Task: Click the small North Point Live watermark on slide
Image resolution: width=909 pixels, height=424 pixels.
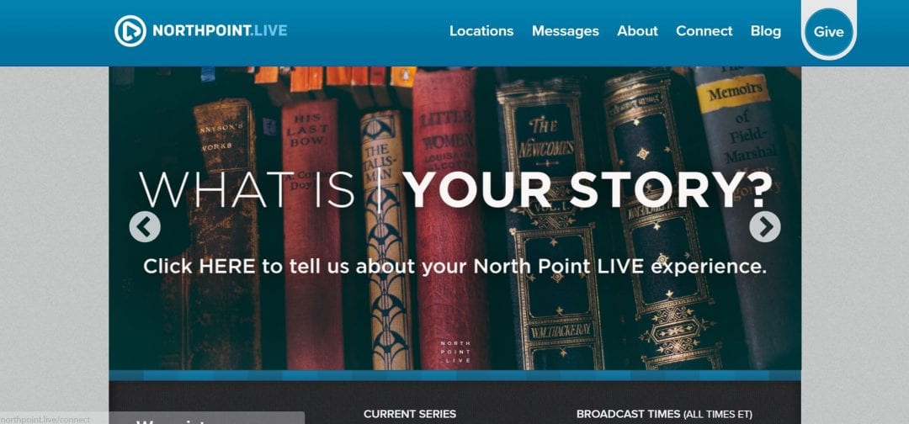Action: click(x=455, y=352)
